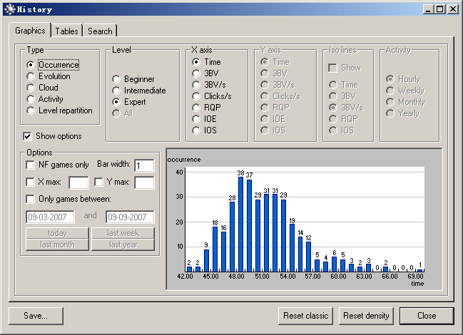Uncheck the Show options checkbox
This screenshot has width=463, height=335.
click(x=27, y=136)
